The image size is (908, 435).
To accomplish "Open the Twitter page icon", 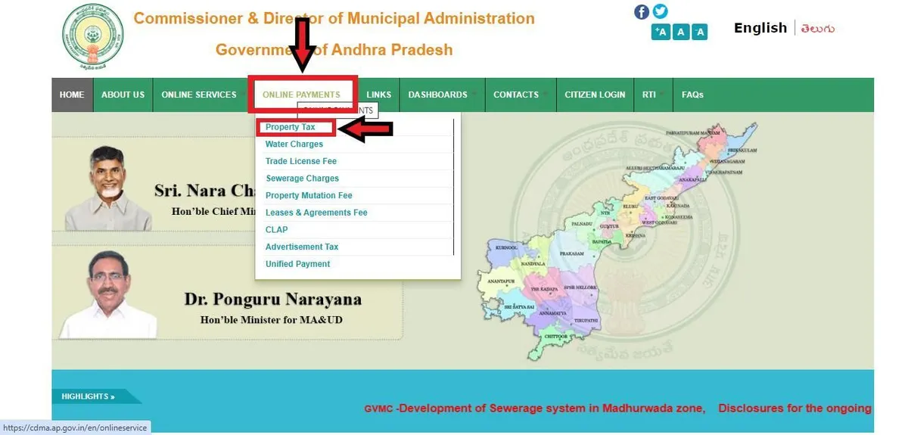I will tap(661, 11).
